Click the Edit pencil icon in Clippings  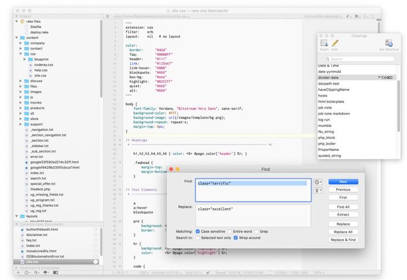335,43
